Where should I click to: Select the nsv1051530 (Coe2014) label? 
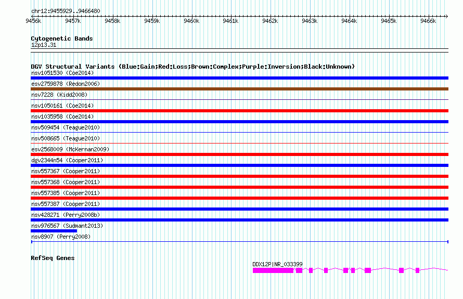point(62,73)
